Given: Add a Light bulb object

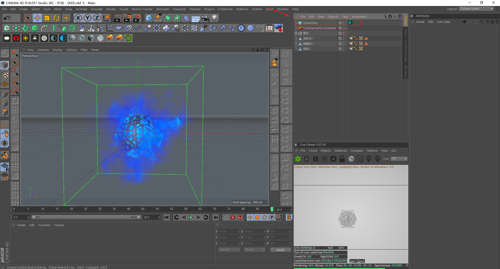Looking at the screenshot, I should [215, 18].
